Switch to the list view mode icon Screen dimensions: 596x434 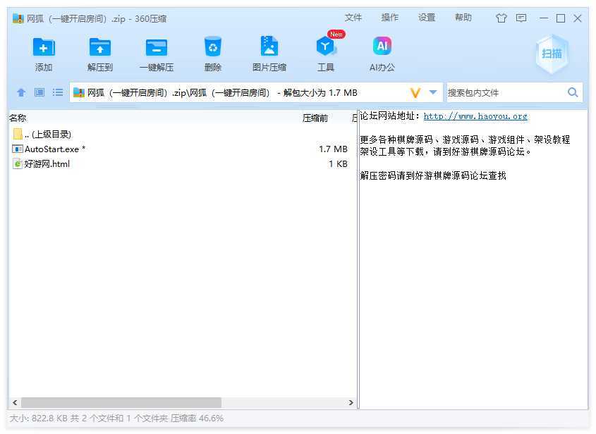[x=58, y=92]
